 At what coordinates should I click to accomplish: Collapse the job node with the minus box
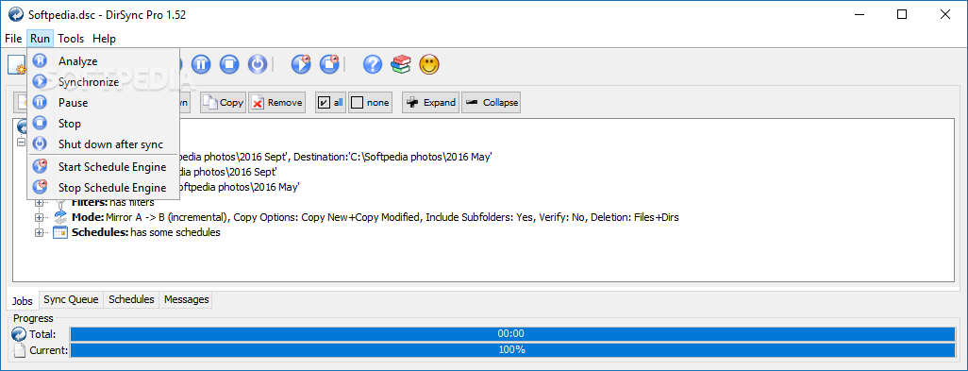21,142
